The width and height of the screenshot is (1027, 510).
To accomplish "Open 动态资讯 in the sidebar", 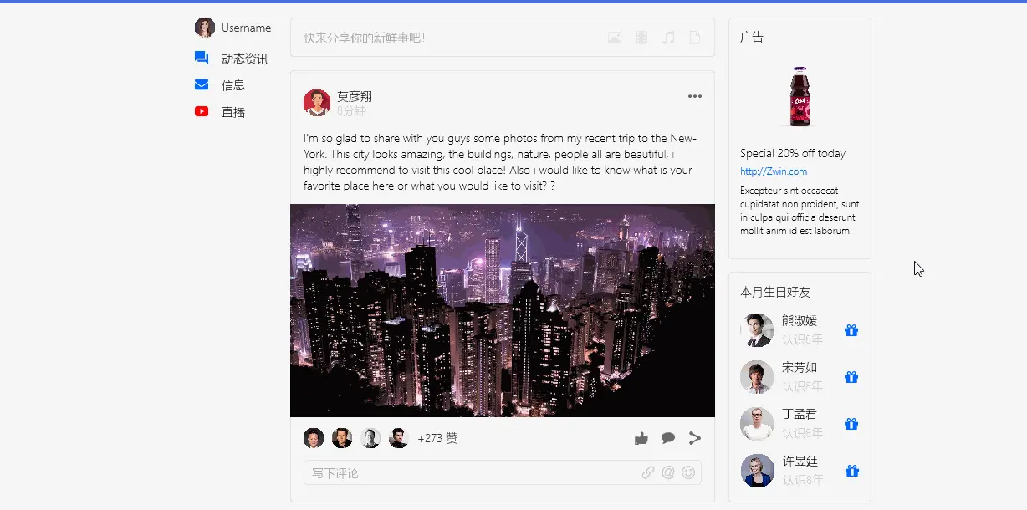I will coord(232,59).
